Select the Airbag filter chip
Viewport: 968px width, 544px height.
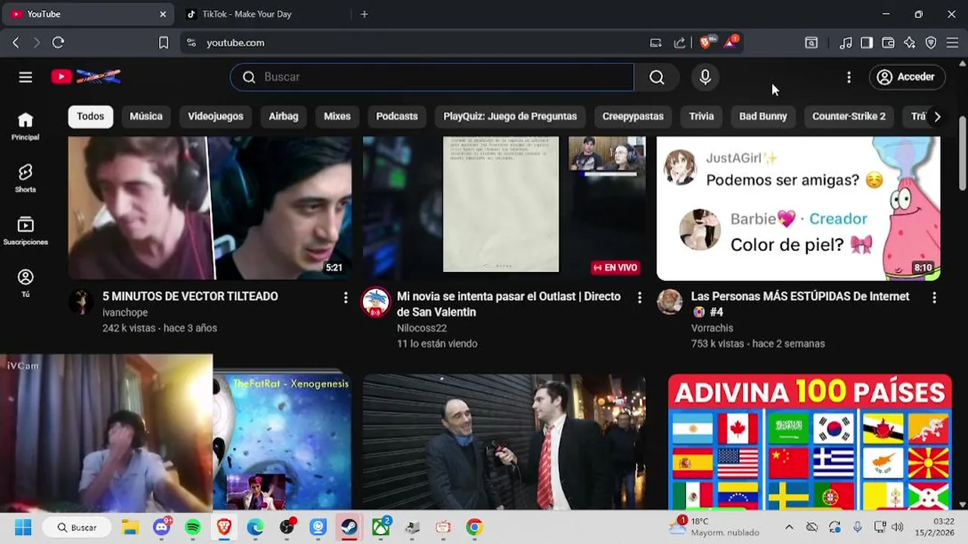point(284,116)
